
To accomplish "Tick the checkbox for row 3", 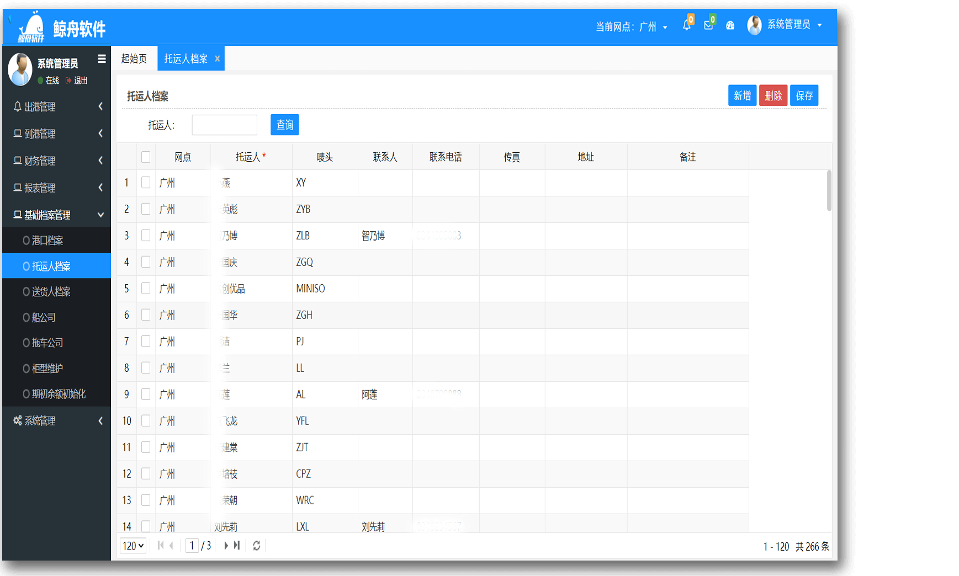I will pos(146,236).
